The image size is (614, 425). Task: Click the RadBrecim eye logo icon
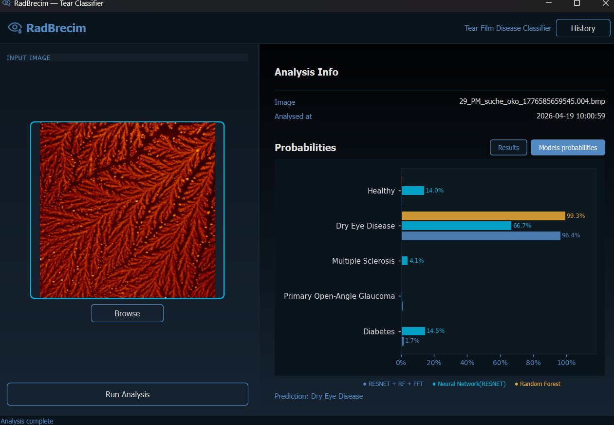[15, 28]
